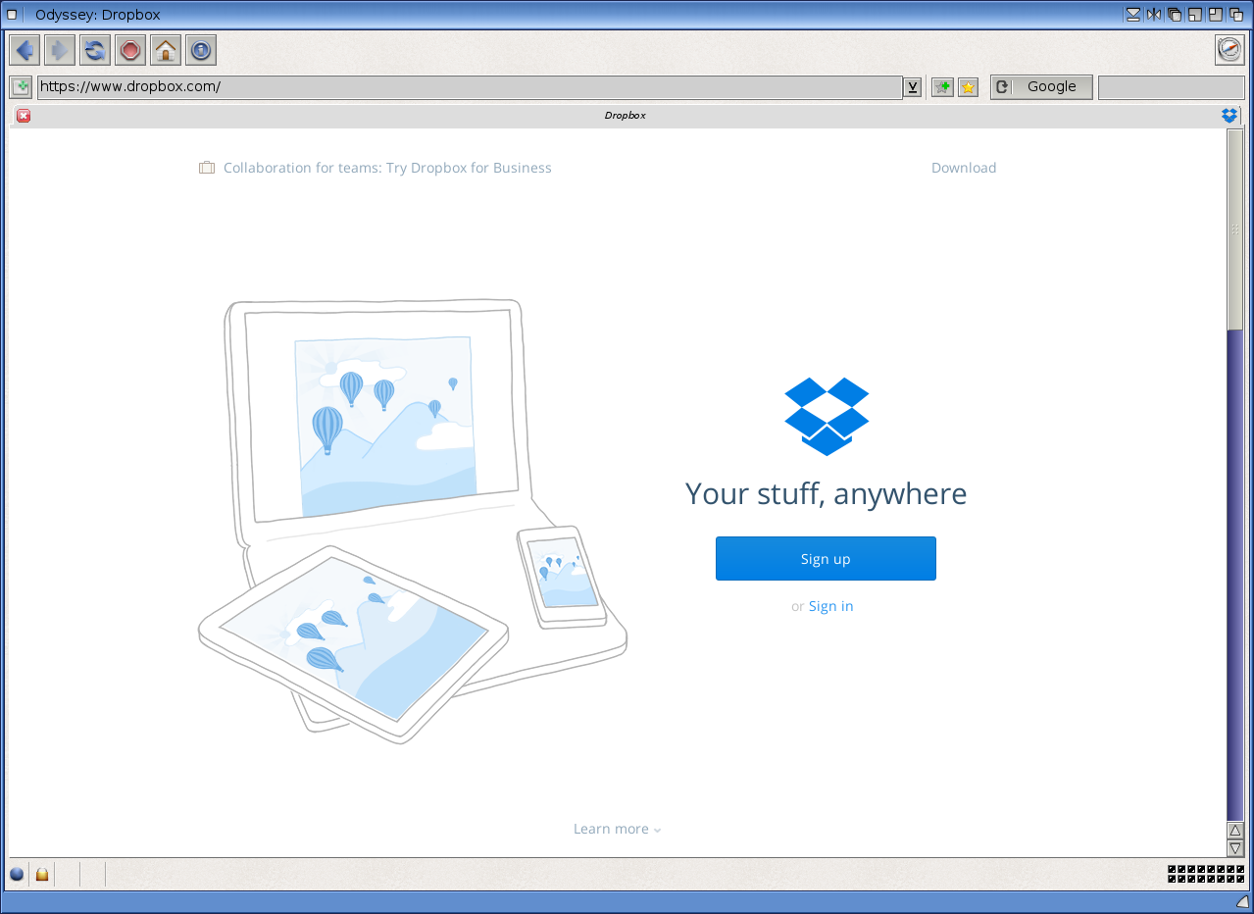This screenshot has width=1254, height=914.
Task: Open Collaboration for teams Dropbox for Business link
Action: (x=387, y=168)
